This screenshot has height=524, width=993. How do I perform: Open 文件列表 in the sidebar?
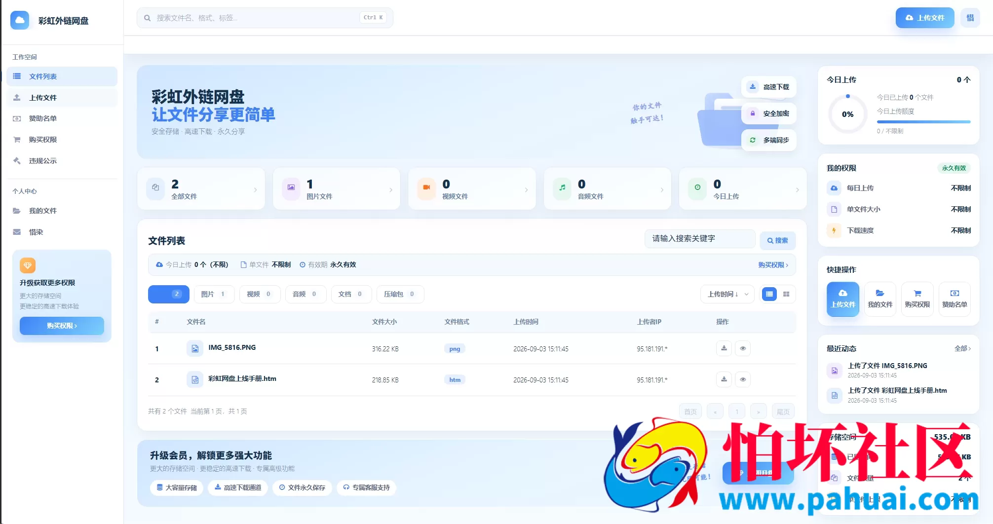pos(62,76)
